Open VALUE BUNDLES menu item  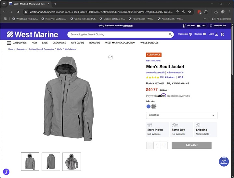coord(149,43)
